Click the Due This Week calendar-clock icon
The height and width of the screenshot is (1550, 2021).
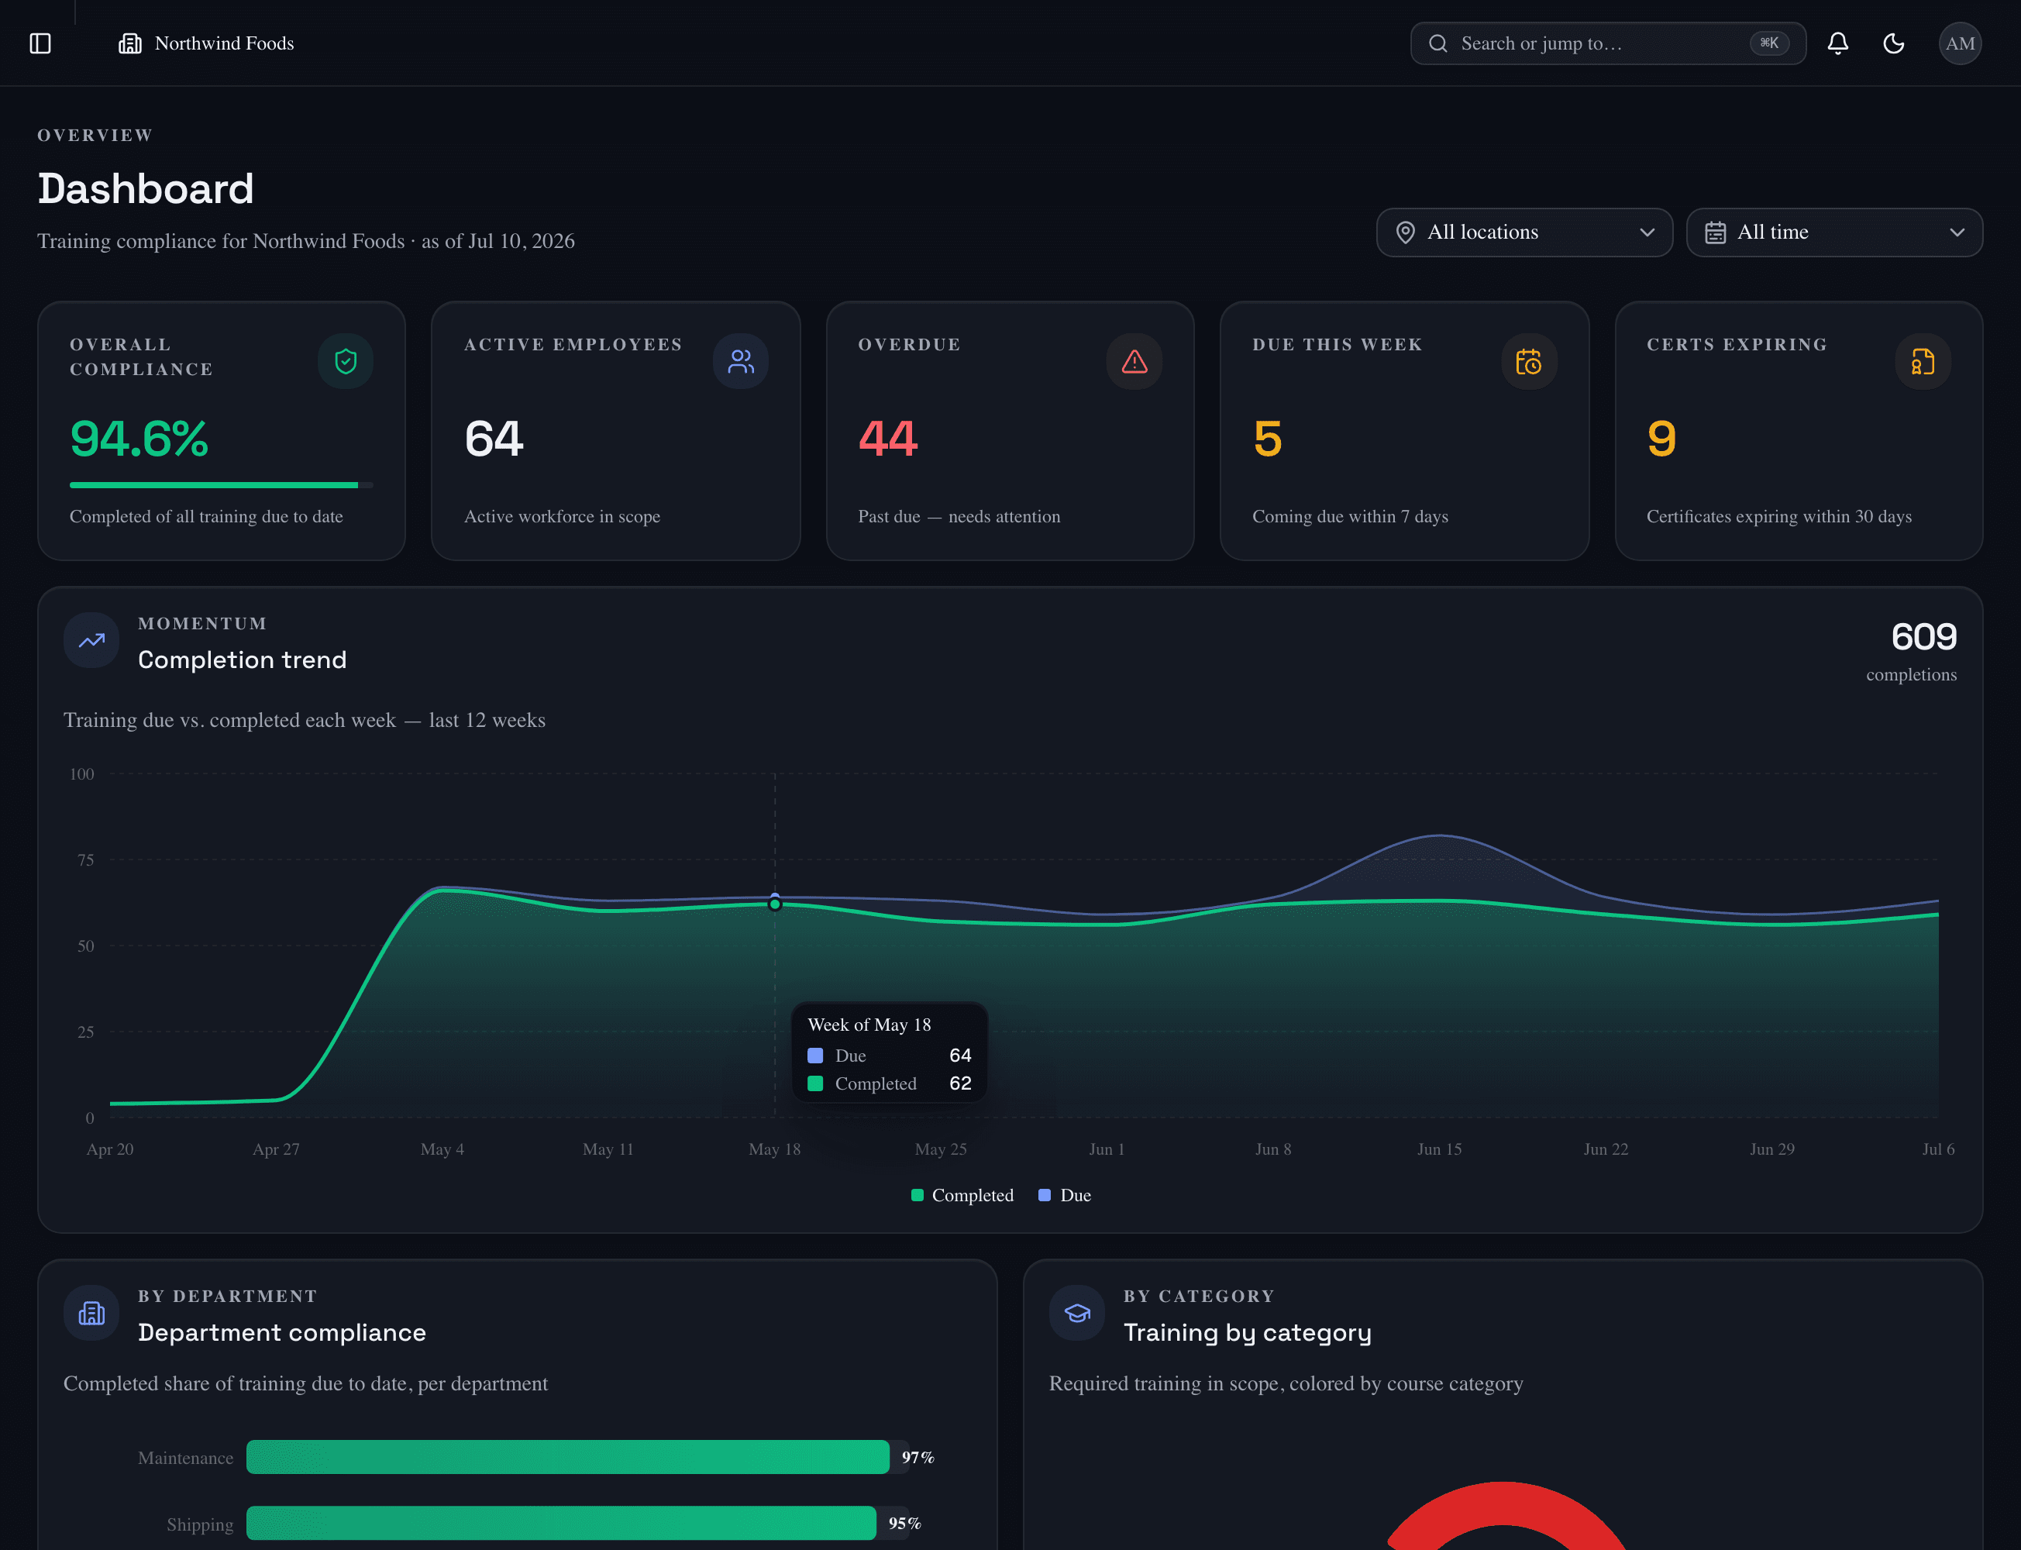1530,360
